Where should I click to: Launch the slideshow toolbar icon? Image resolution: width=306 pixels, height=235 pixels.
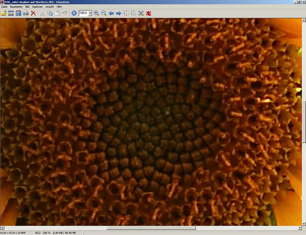11,13
